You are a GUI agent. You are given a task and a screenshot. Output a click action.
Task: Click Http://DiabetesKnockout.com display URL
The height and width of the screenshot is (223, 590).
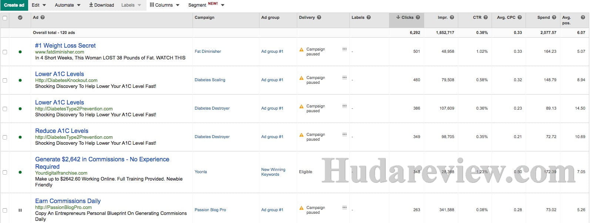pos(66,80)
